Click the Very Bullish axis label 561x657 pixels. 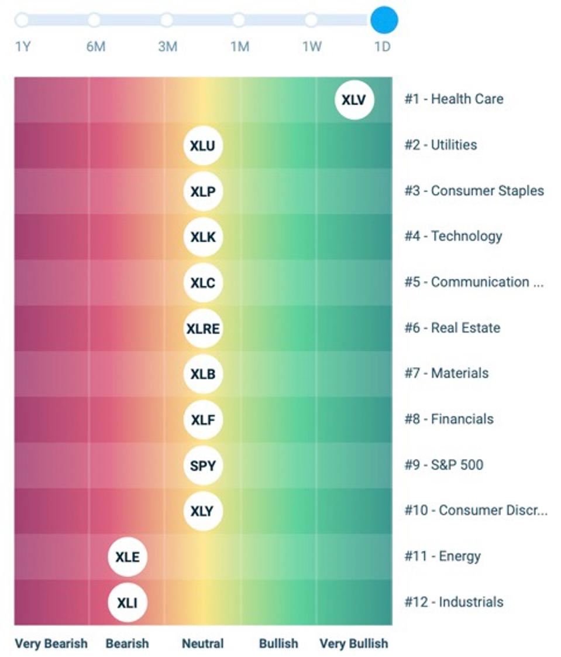coord(354,643)
